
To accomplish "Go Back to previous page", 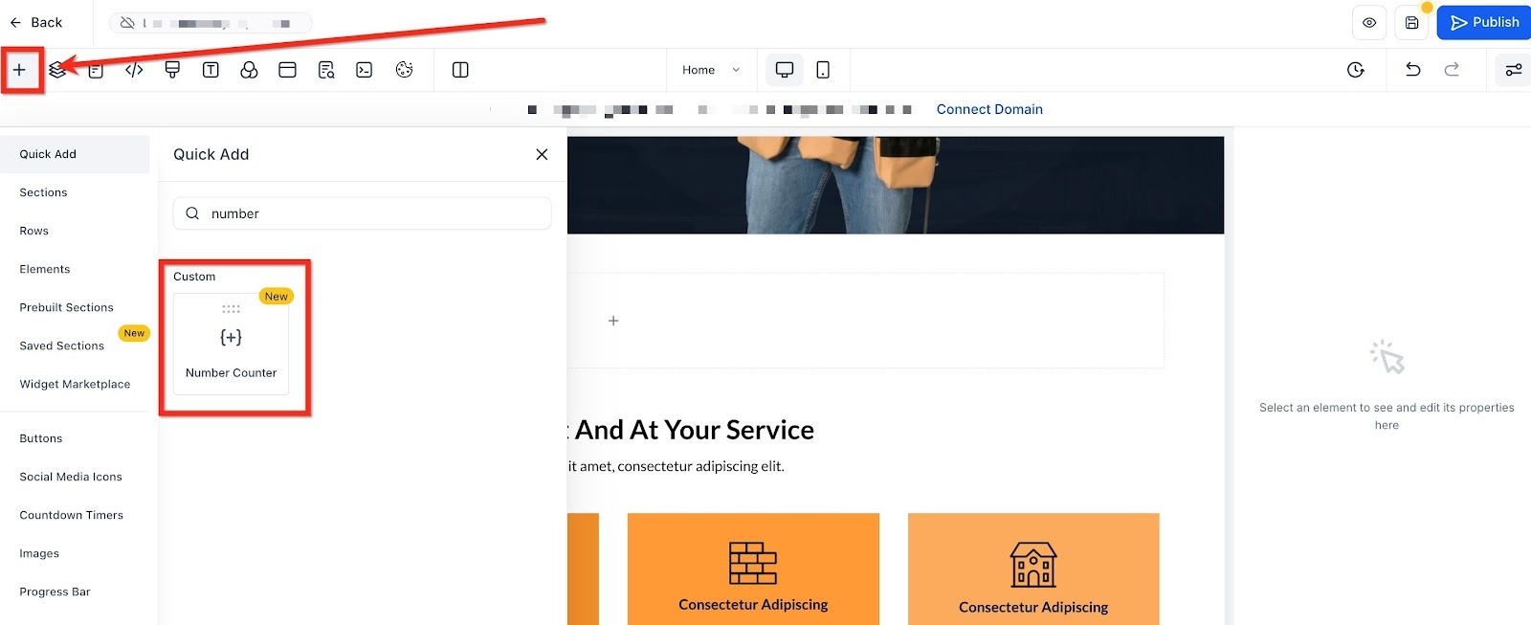I will tap(35, 22).
